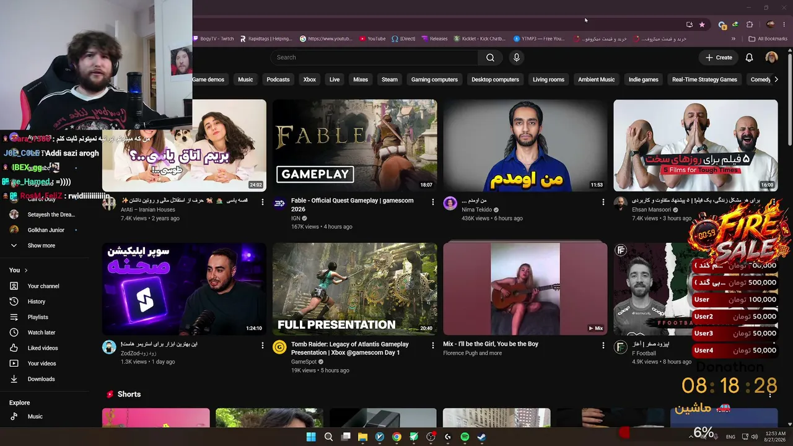Play the 5 Films for Tough Times thumbnail
Screen dimensions: 793x446
695,146
